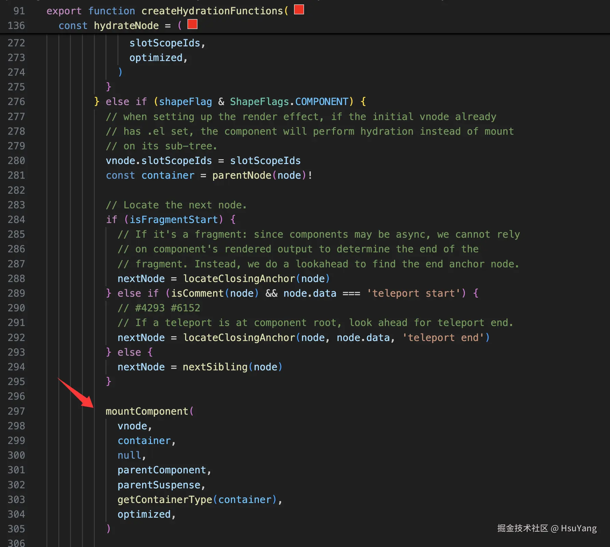Click line number 282 in the gutter
Image resolution: width=610 pixels, height=547 pixels.
[x=16, y=190]
